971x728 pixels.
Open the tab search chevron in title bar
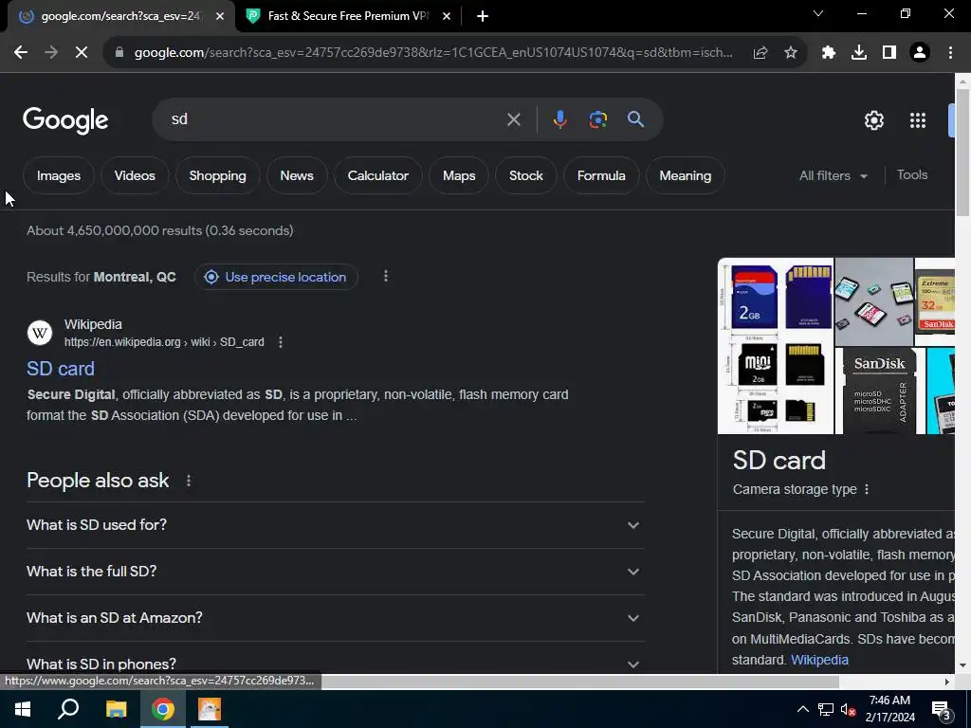818,13
